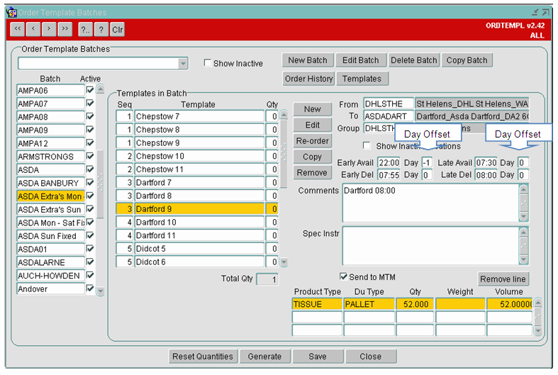
Task: Select batch AMPA12
Action: point(50,143)
